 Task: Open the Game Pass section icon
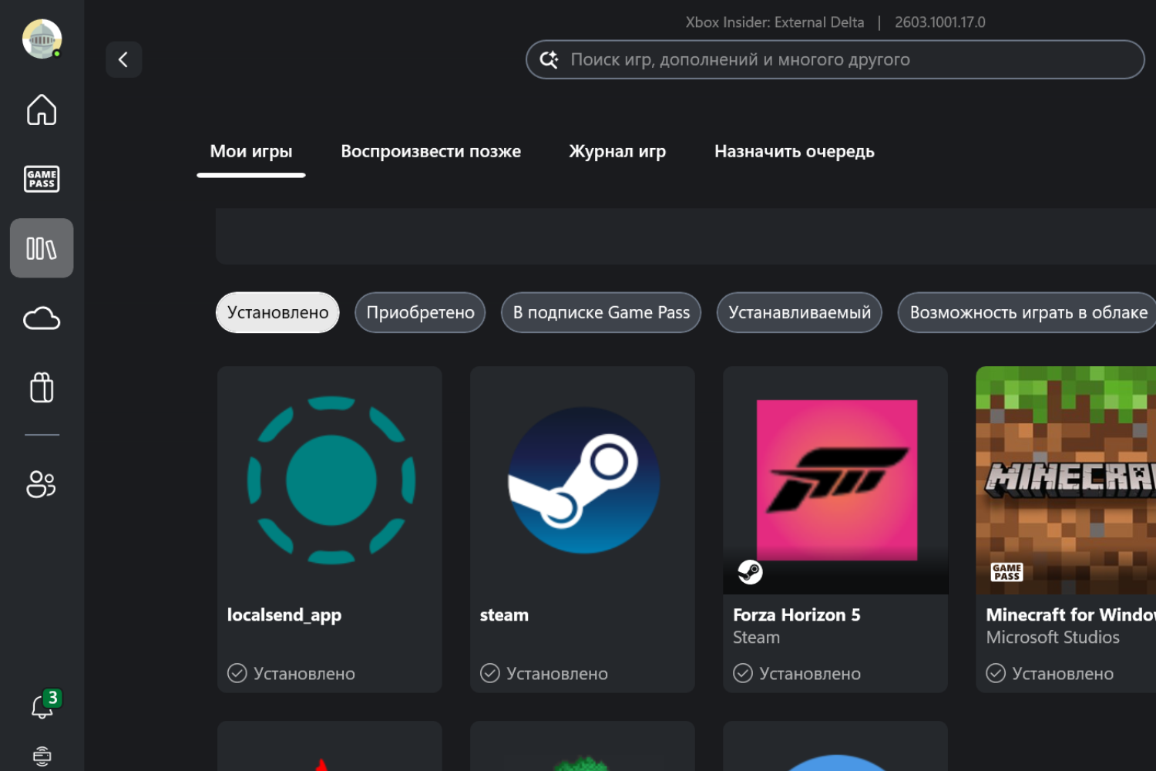[41, 179]
